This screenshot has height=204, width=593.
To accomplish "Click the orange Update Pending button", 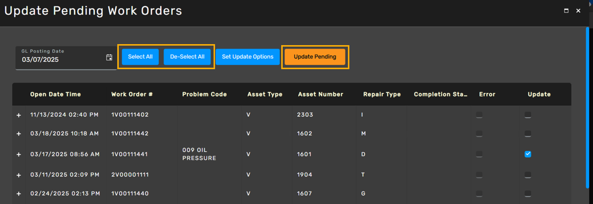I will (x=315, y=57).
